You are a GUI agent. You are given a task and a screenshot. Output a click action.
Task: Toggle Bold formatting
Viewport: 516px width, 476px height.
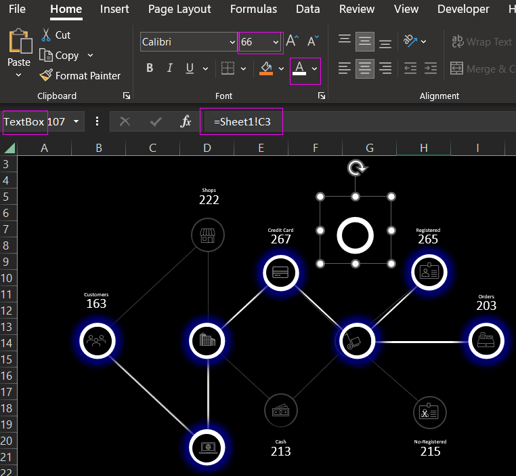point(150,68)
